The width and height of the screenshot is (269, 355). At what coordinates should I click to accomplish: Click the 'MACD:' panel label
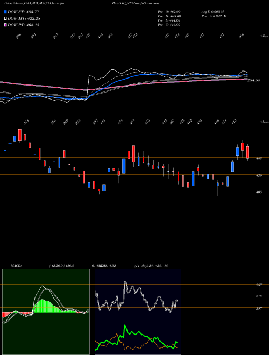[16, 266]
